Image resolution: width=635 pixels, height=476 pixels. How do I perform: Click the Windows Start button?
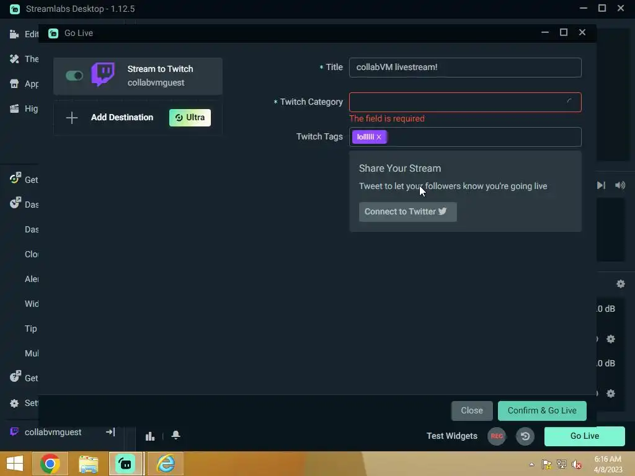(x=15, y=464)
